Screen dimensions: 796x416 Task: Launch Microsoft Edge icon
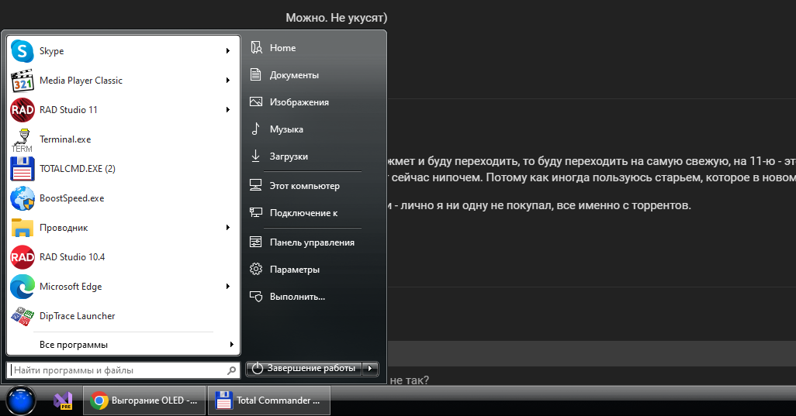point(22,287)
